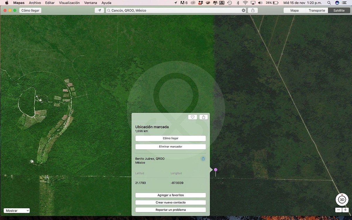
Task: Open the Archivo menu
Action: [35, 3]
